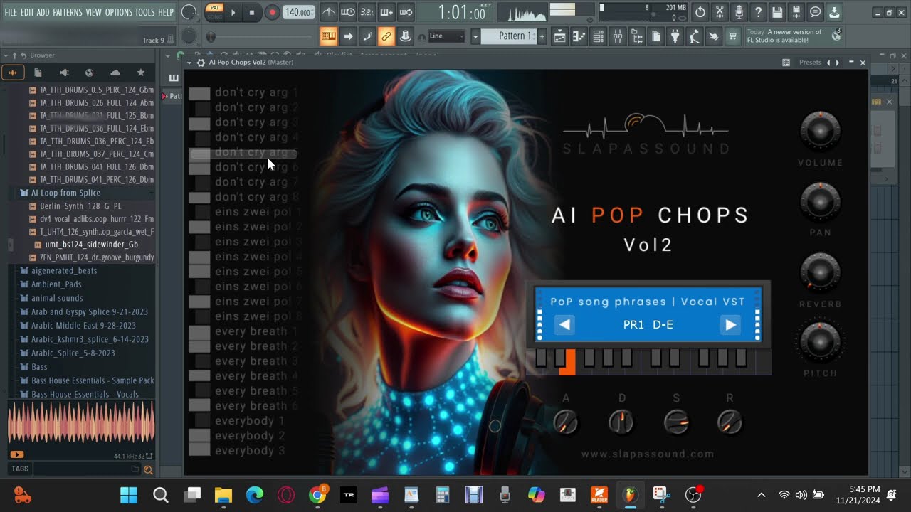Click the scissors one-click audio recording icon
911x512 pixels.
[720, 12]
